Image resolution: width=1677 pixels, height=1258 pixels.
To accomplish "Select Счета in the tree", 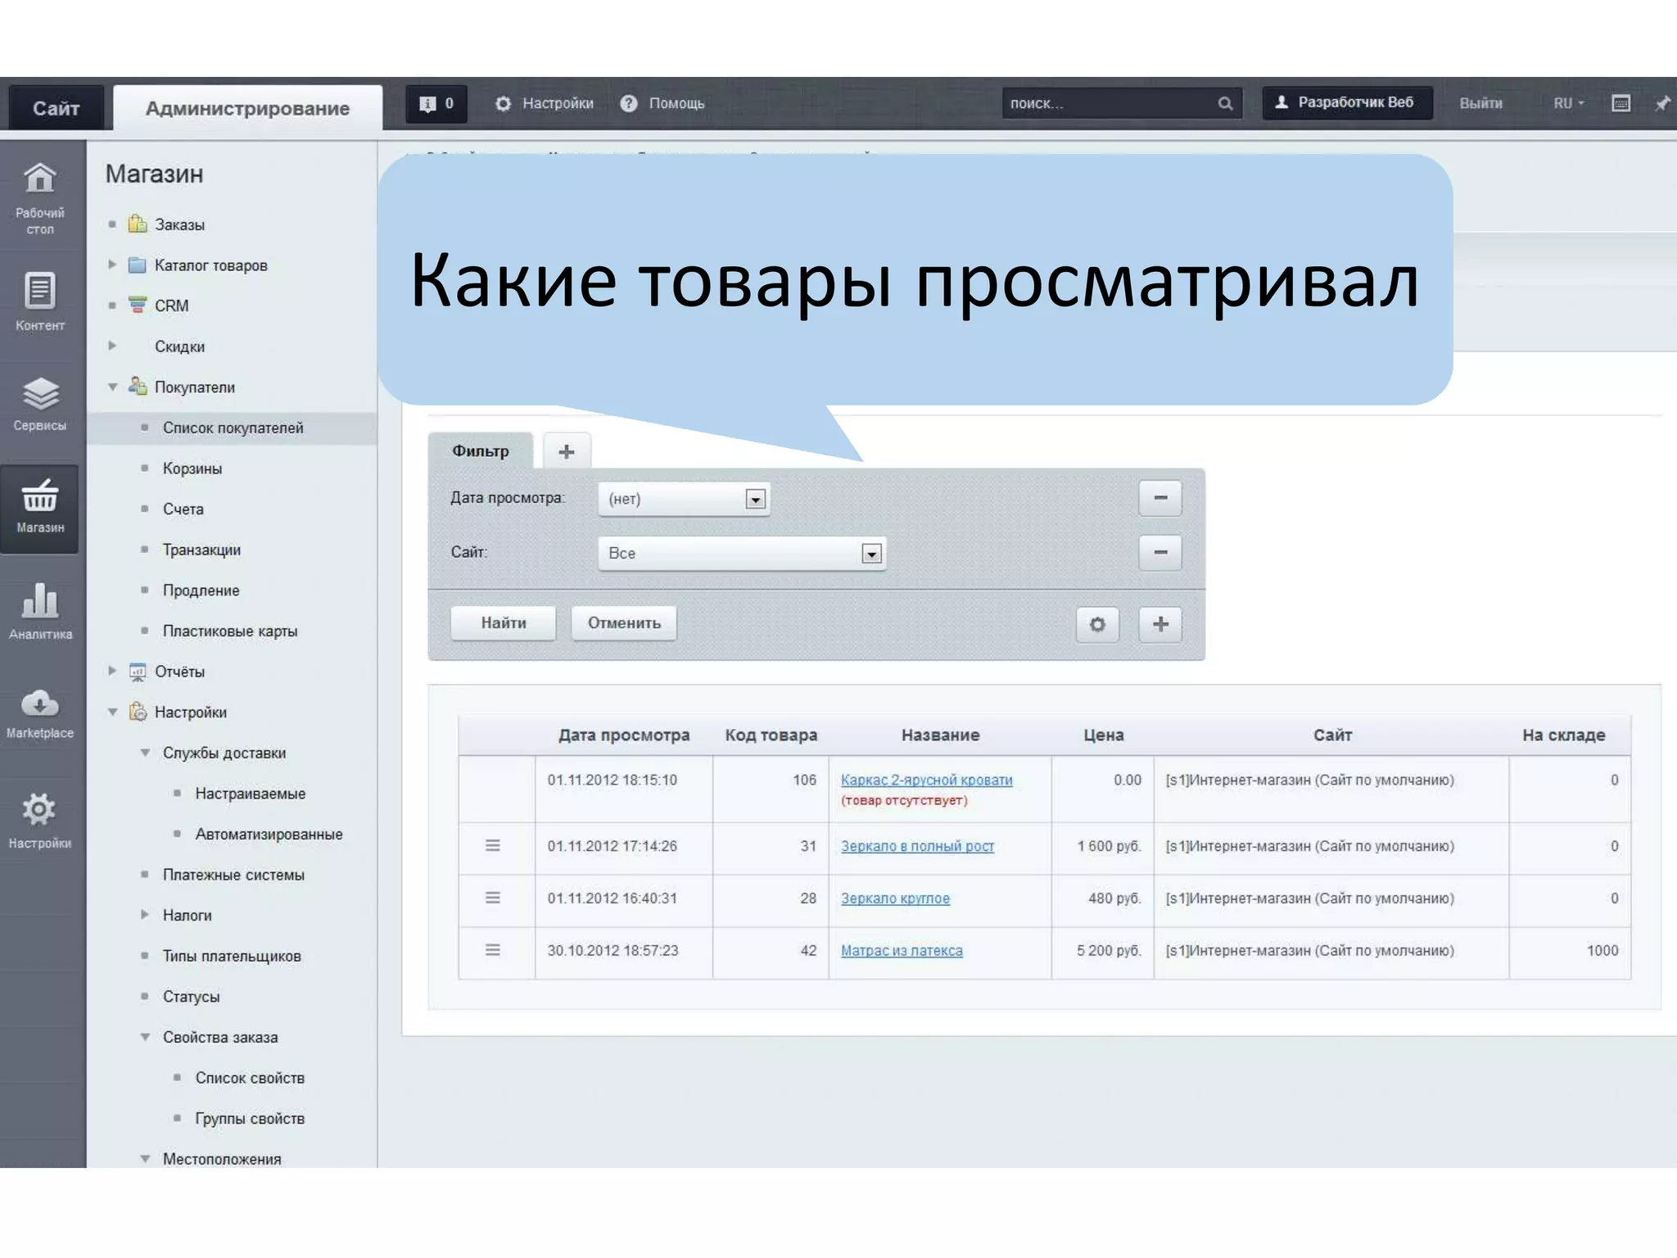I will coord(183,509).
